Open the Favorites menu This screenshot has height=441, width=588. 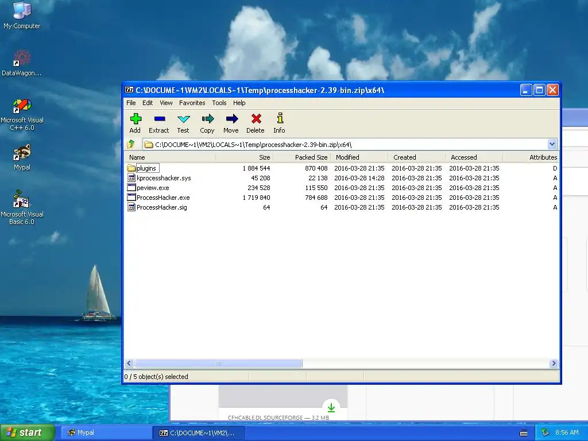[x=192, y=103]
